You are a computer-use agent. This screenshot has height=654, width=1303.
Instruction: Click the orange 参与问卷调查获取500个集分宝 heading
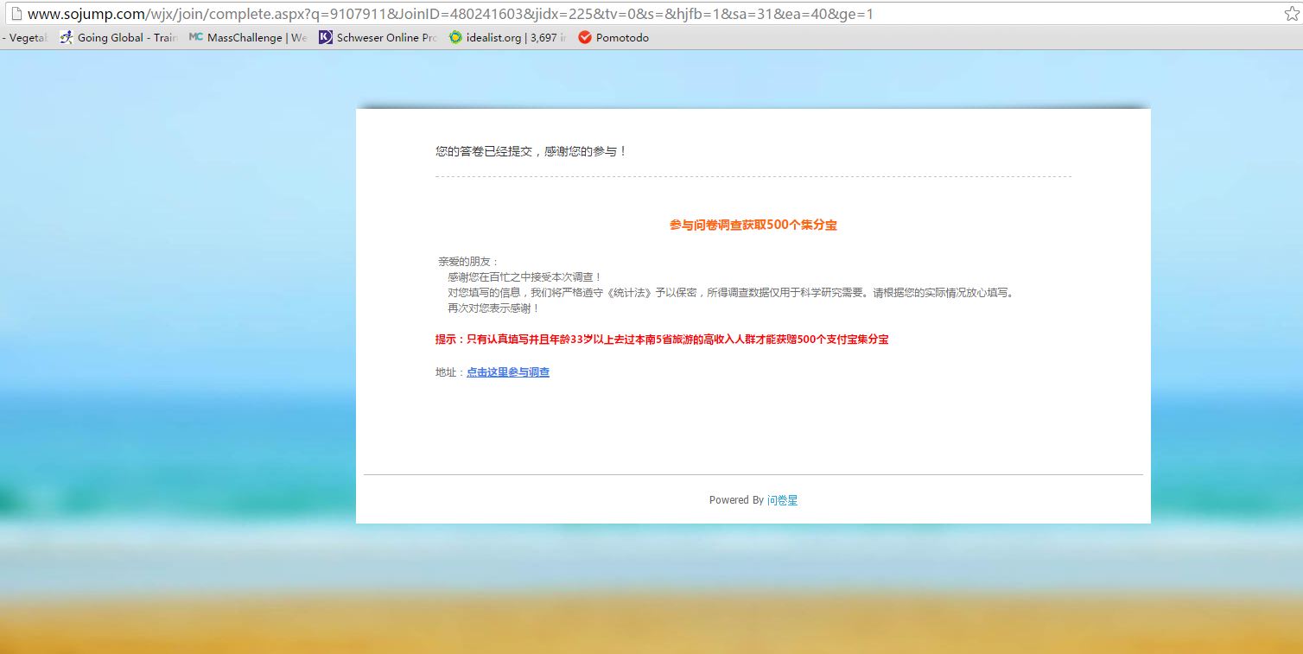[x=753, y=225]
